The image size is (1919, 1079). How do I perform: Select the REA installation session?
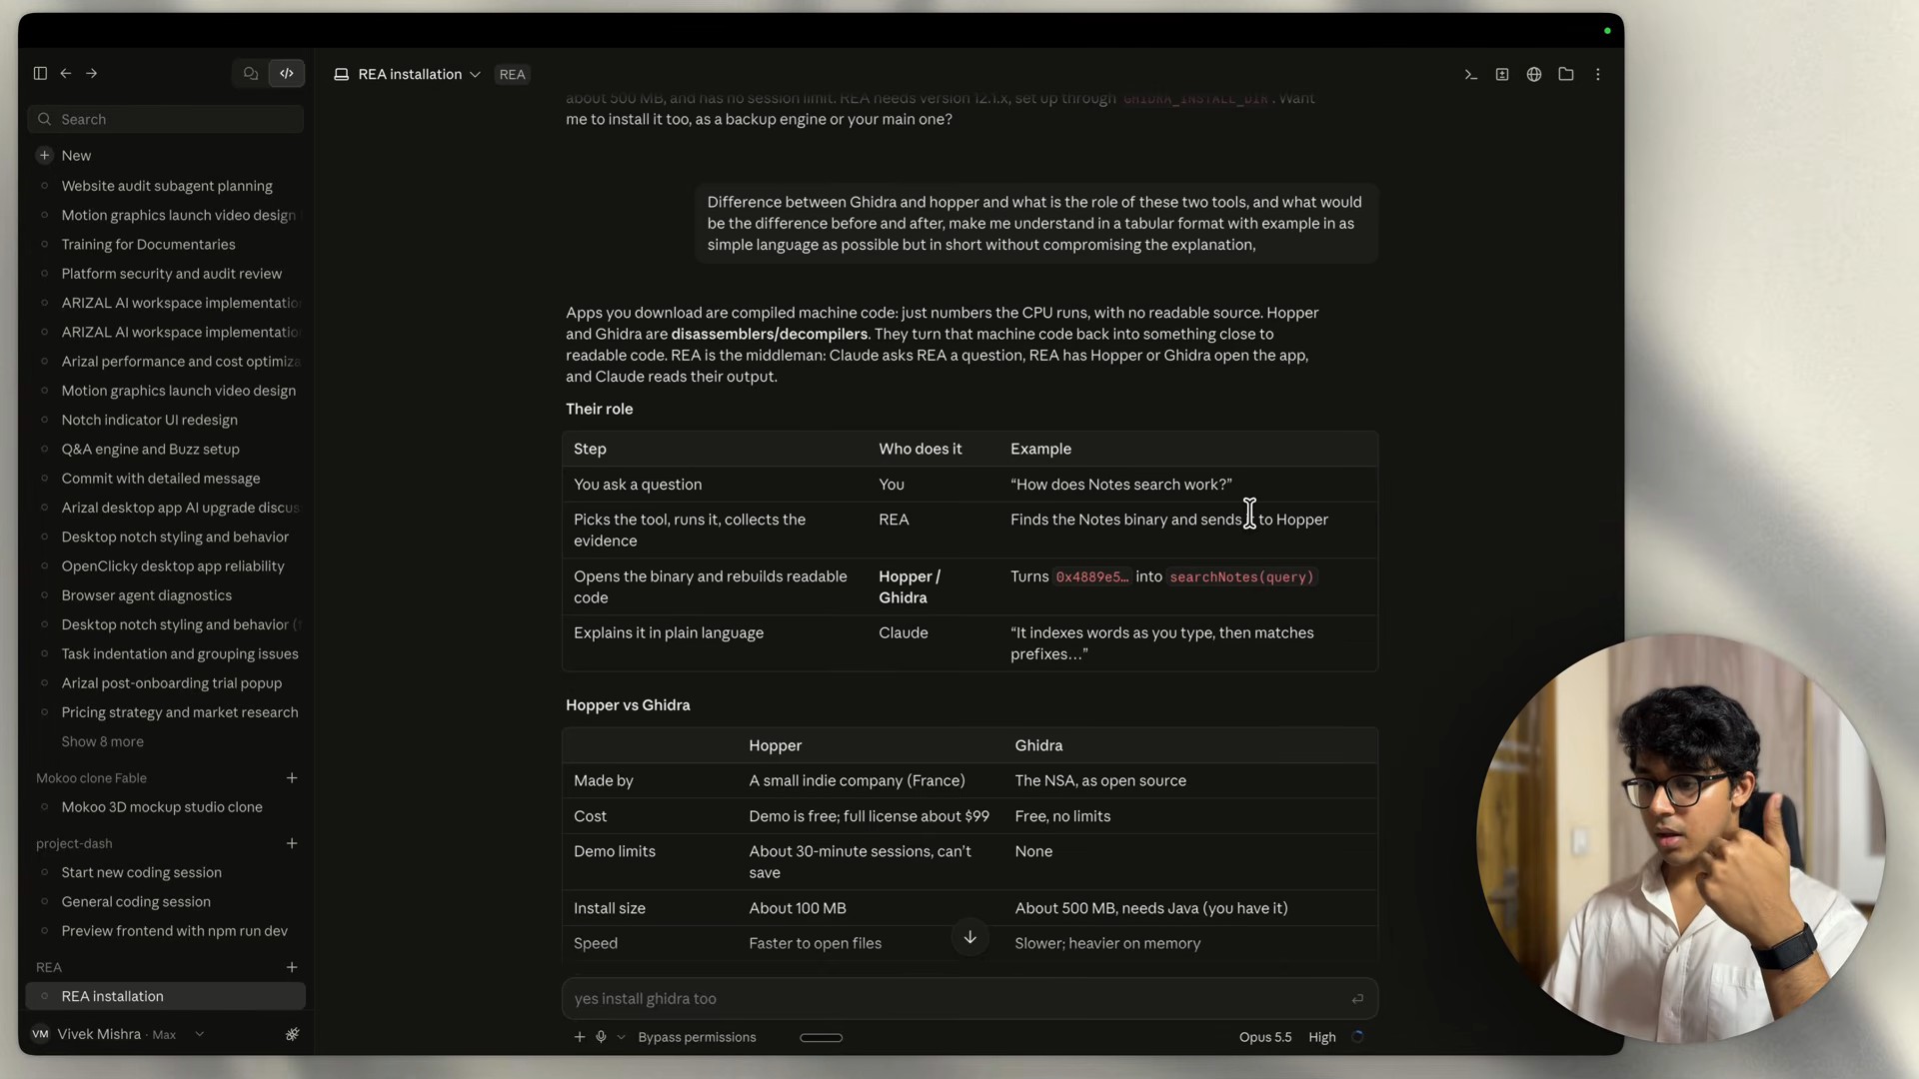[x=166, y=996]
